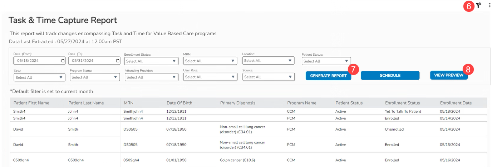Viewport: 492px width, 167px height.
Task: Open the Date (From) calendar picker icon
Action: [x=63, y=61]
